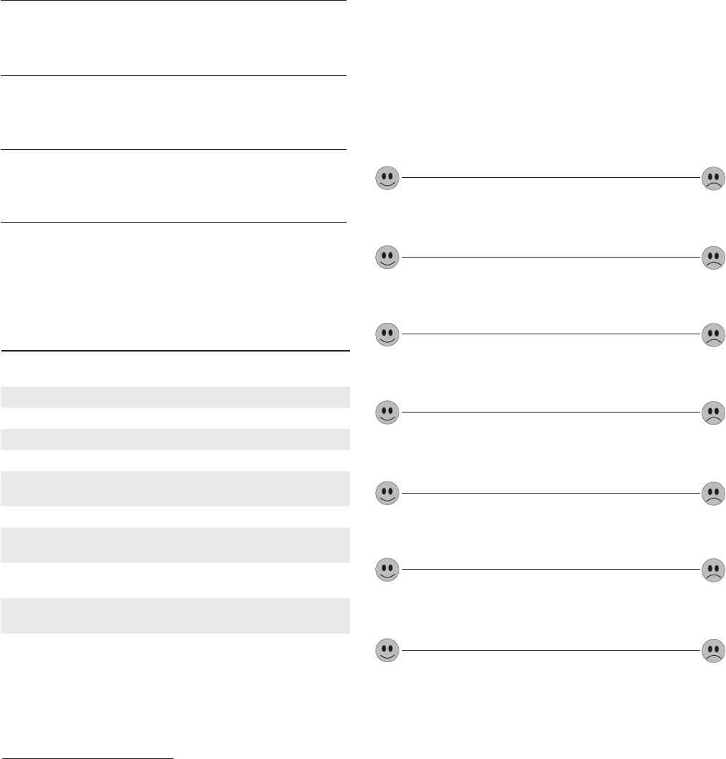Mark the midpoint of the topmost scale line
726x759 pixels.
(x=550, y=177)
